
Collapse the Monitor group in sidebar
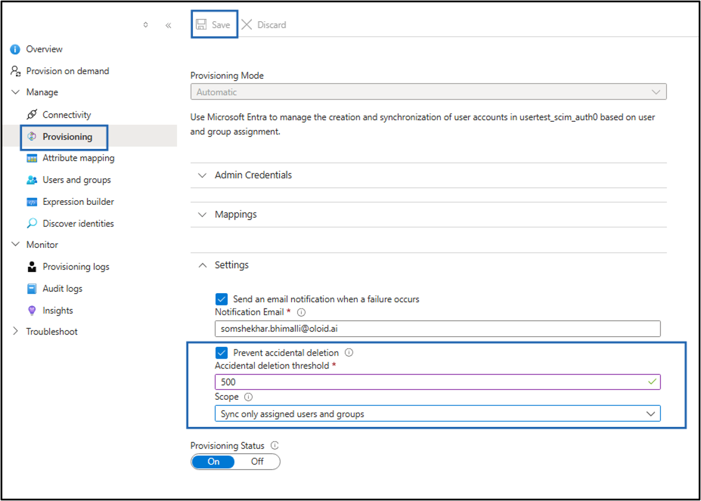point(16,245)
